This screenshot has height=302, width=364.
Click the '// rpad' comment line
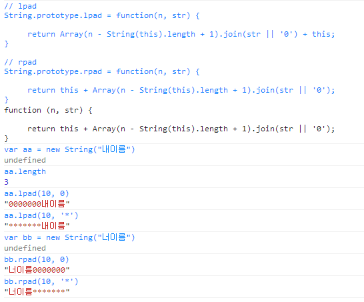[21, 62]
